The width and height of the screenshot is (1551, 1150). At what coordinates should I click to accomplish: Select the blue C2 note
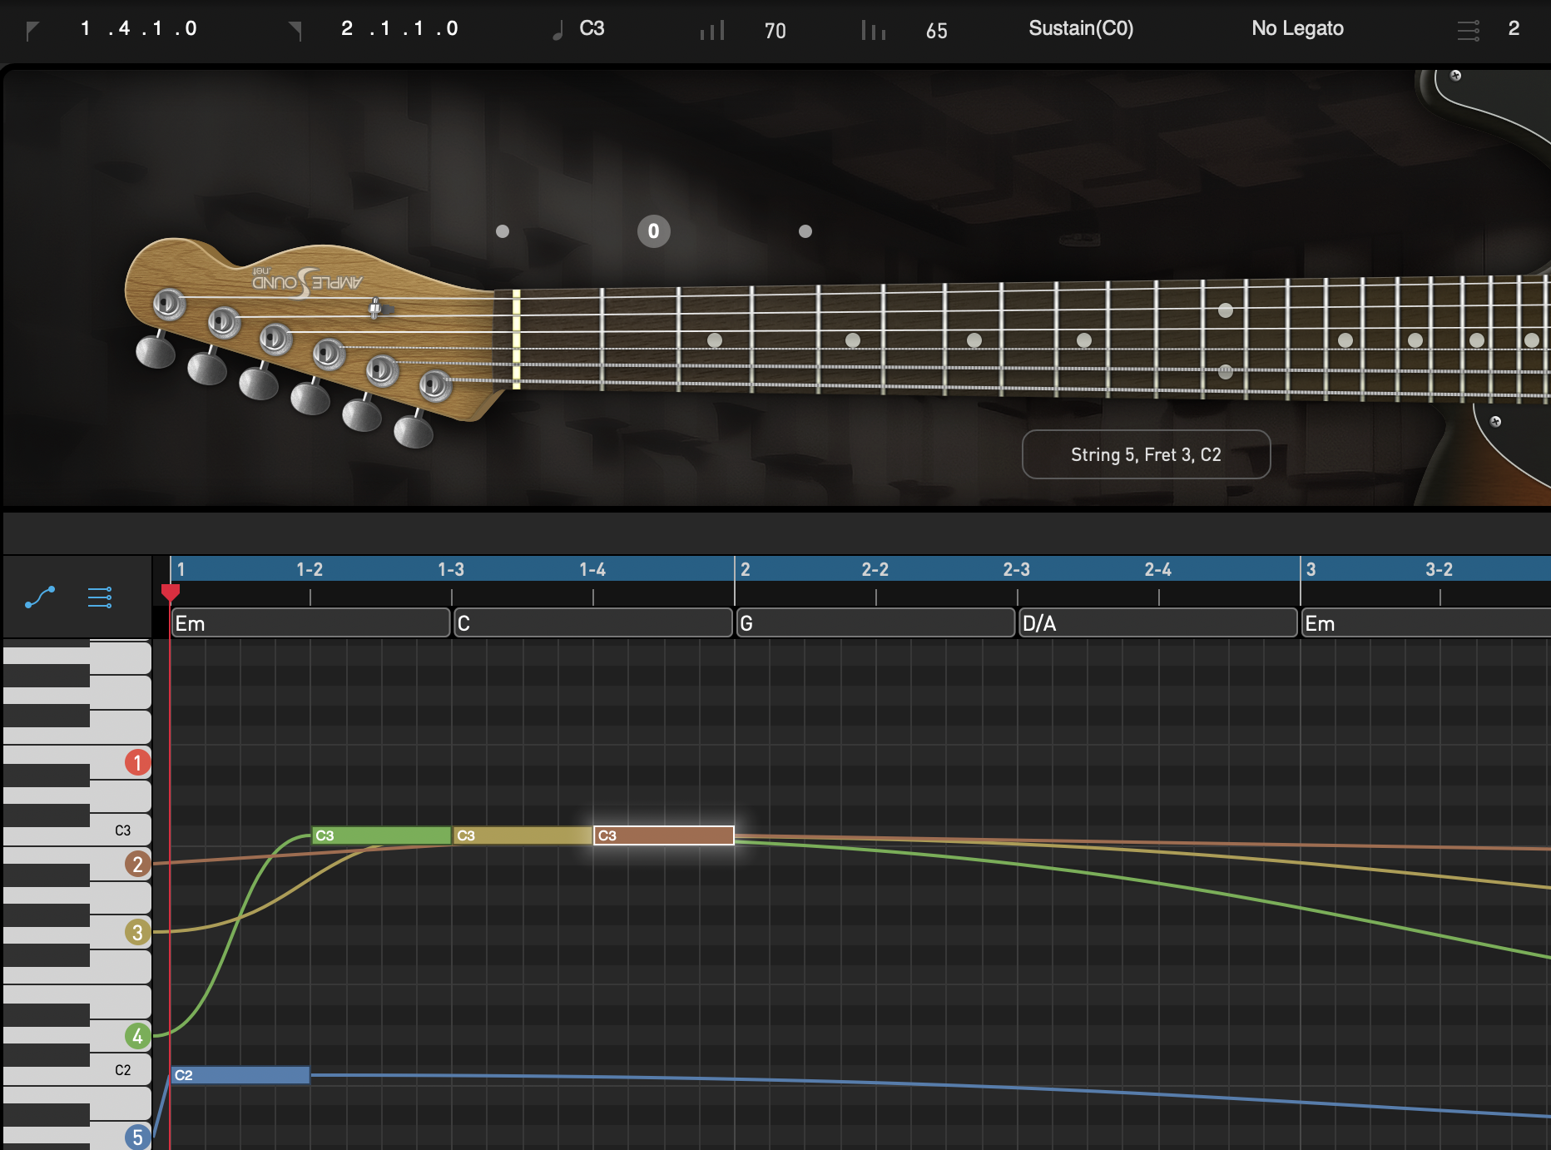click(x=240, y=1075)
